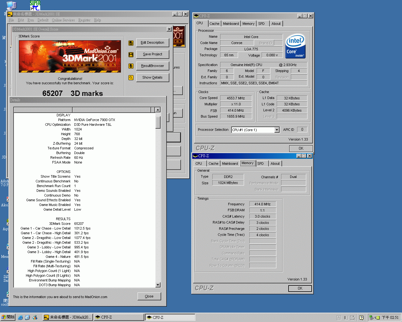
Task: Click the ResultBrowser document icon
Action: 131,66
